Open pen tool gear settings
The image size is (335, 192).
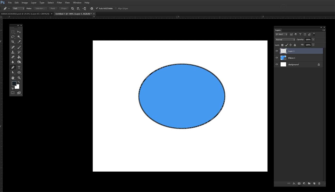(x=92, y=9)
